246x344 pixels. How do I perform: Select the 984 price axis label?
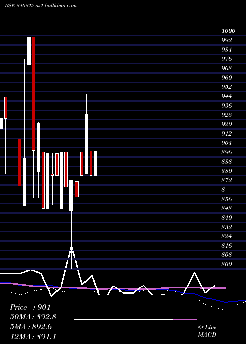(227, 50)
